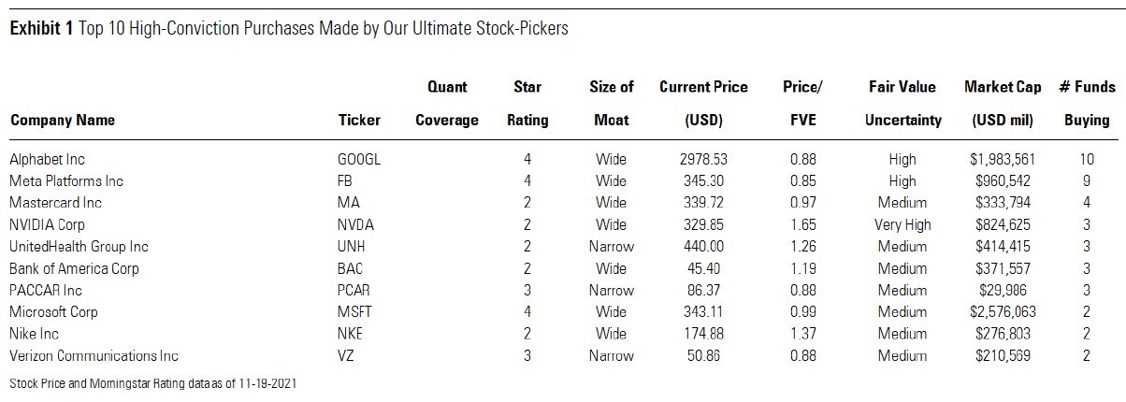
Task: Open the Mastercard Inc company entry
Action: 55,203
